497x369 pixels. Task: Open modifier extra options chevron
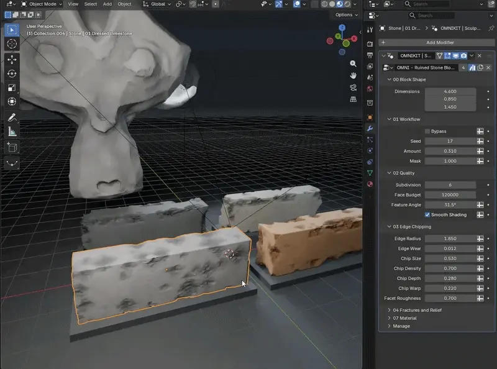pyautogui.click(x=472, y=56)
